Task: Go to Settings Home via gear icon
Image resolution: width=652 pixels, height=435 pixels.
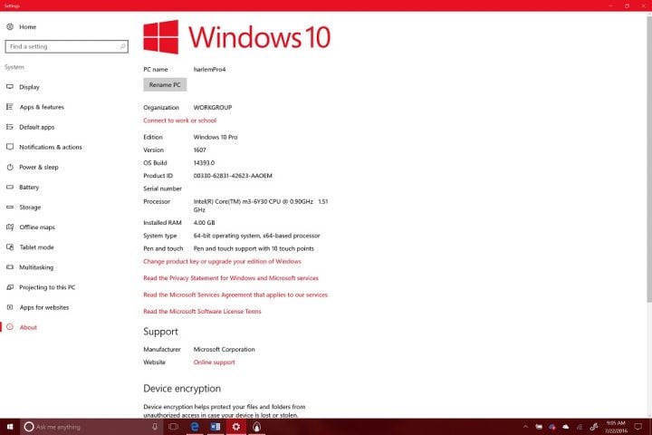Action: [x=10, y=26]
